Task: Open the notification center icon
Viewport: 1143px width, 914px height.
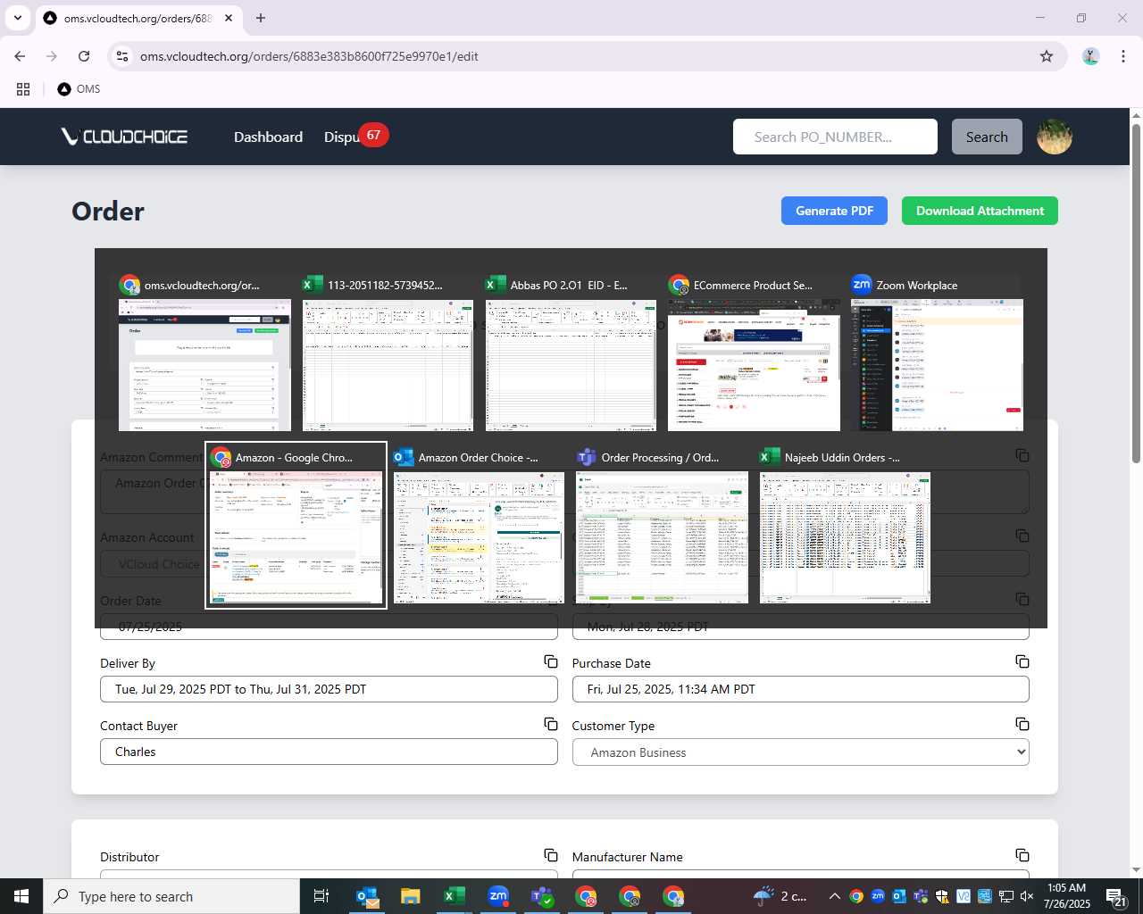Action: click(x=1116, y=896)
